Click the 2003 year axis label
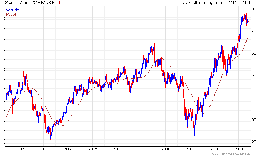Screen dimensions: 274x156 (x=44, y=149)
